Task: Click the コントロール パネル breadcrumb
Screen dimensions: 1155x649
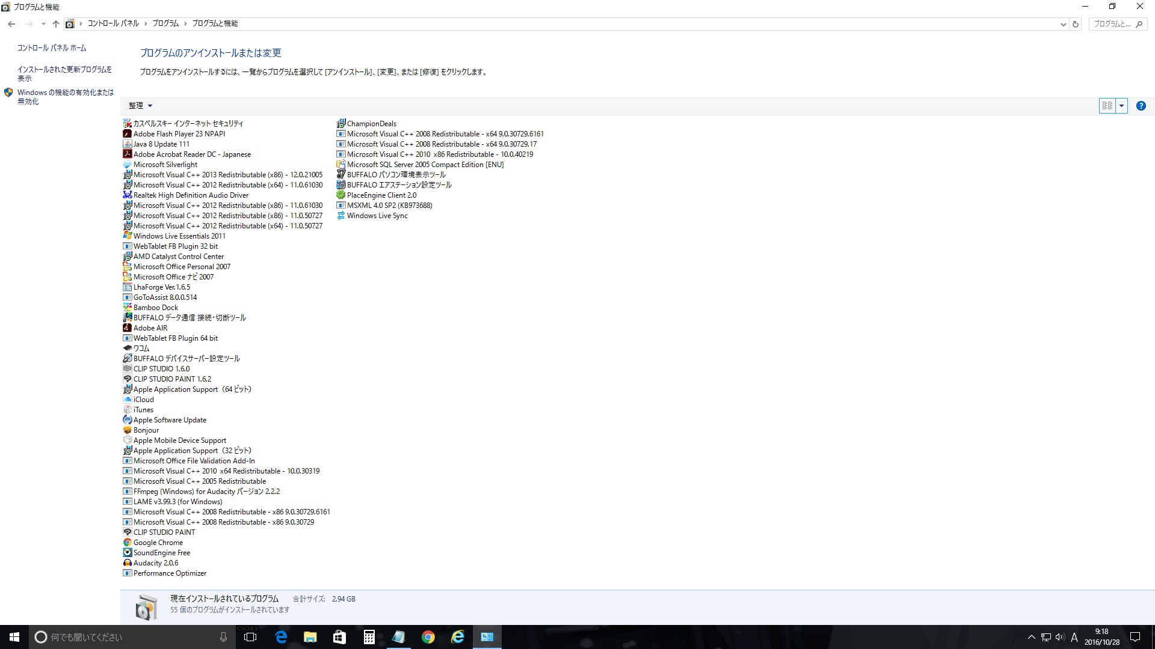Action: pyautogui.click(x=113, y=23)
